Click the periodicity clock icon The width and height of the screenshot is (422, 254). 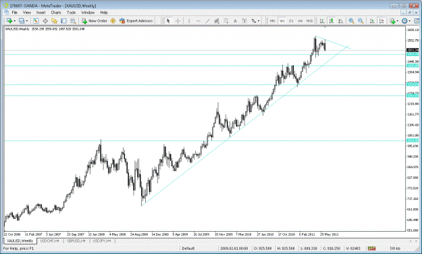tap(404, 21)
